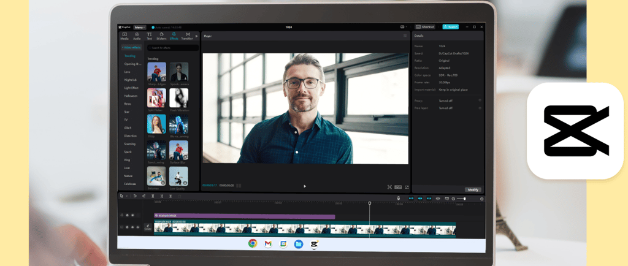Open the Transition panel
628x266 pixels.
coord(188,36)
